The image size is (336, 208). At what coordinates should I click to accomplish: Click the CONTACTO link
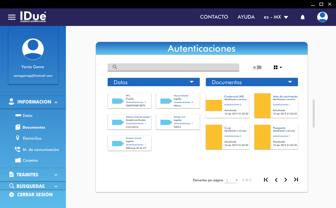coord(214,17)
